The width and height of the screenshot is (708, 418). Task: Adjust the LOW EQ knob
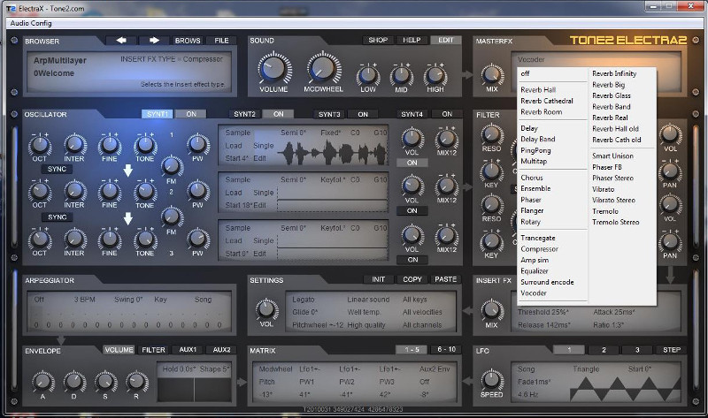tap(368, 75)
